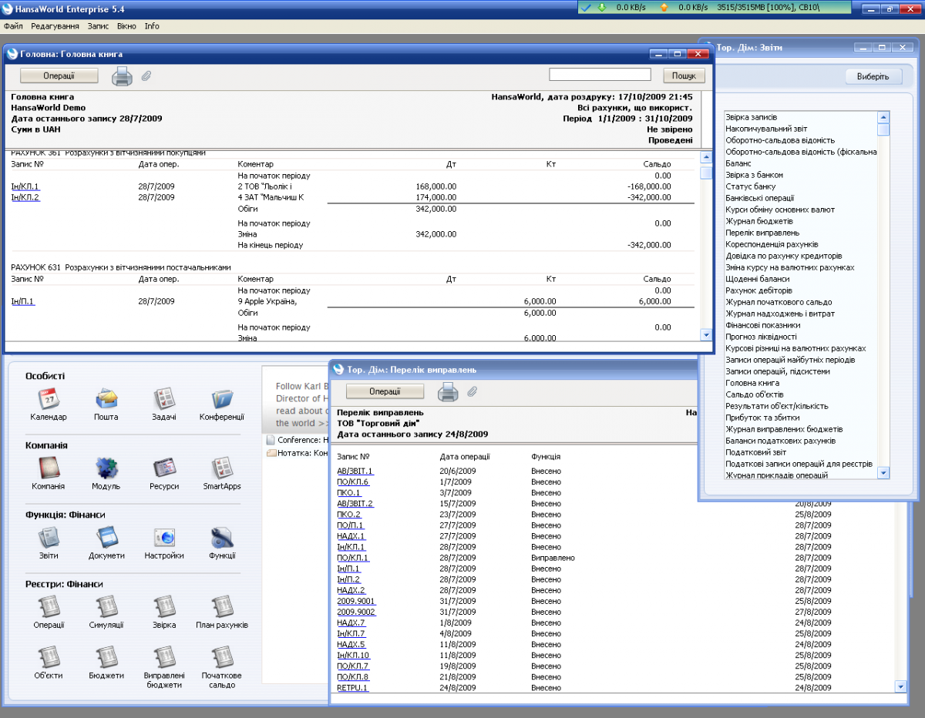925x718 pixels.
Task: Open the Функції icon
Action: click(222, 537)
